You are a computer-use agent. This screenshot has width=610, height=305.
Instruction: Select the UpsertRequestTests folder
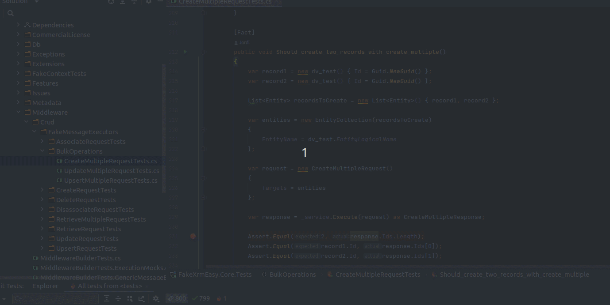pos(86,249)
